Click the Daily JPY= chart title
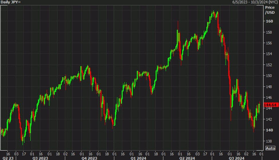The height and width of the screenshot is (160, 279). coord(10,2)
